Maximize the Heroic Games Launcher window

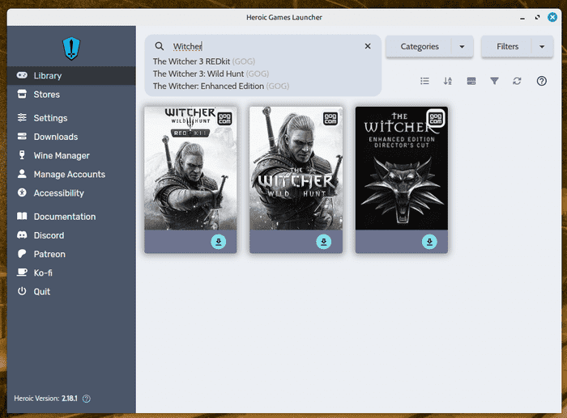tap(537, 17)
